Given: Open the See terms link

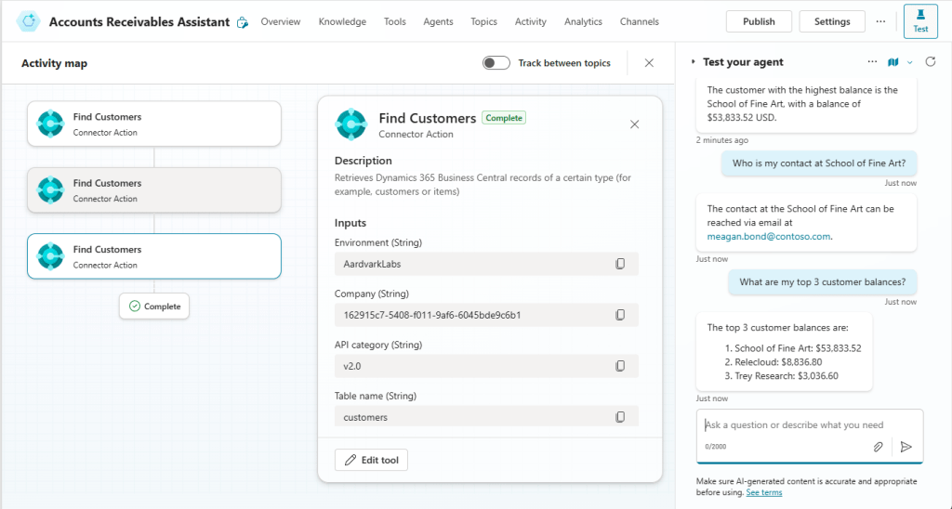Looking at the screenshot, I should point(763,492).
